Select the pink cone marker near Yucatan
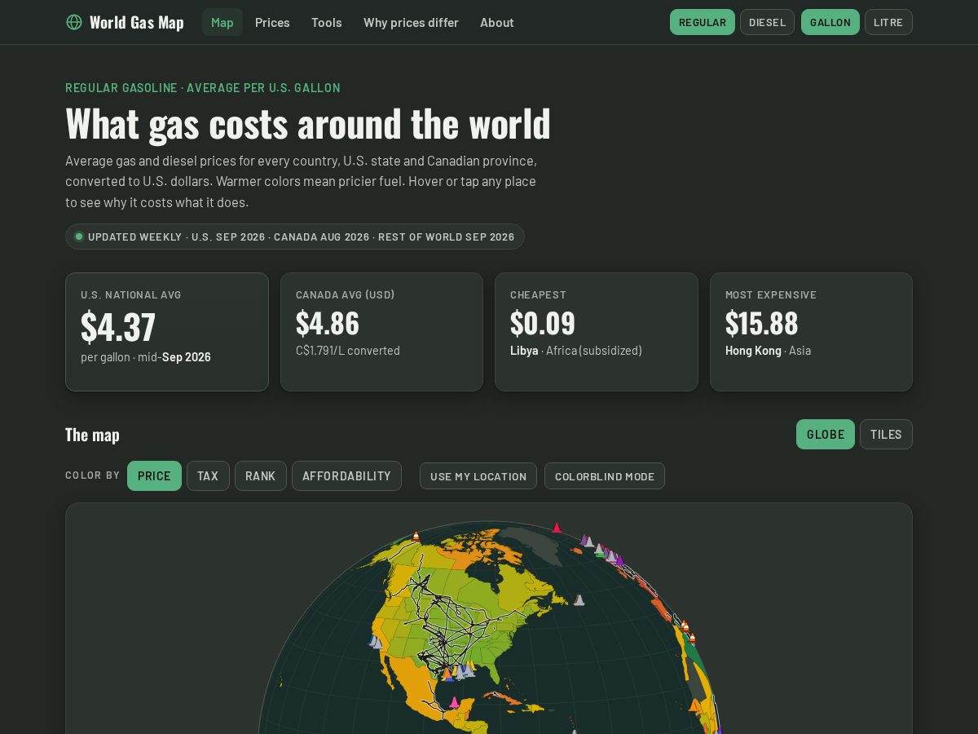 pos(455,702)
